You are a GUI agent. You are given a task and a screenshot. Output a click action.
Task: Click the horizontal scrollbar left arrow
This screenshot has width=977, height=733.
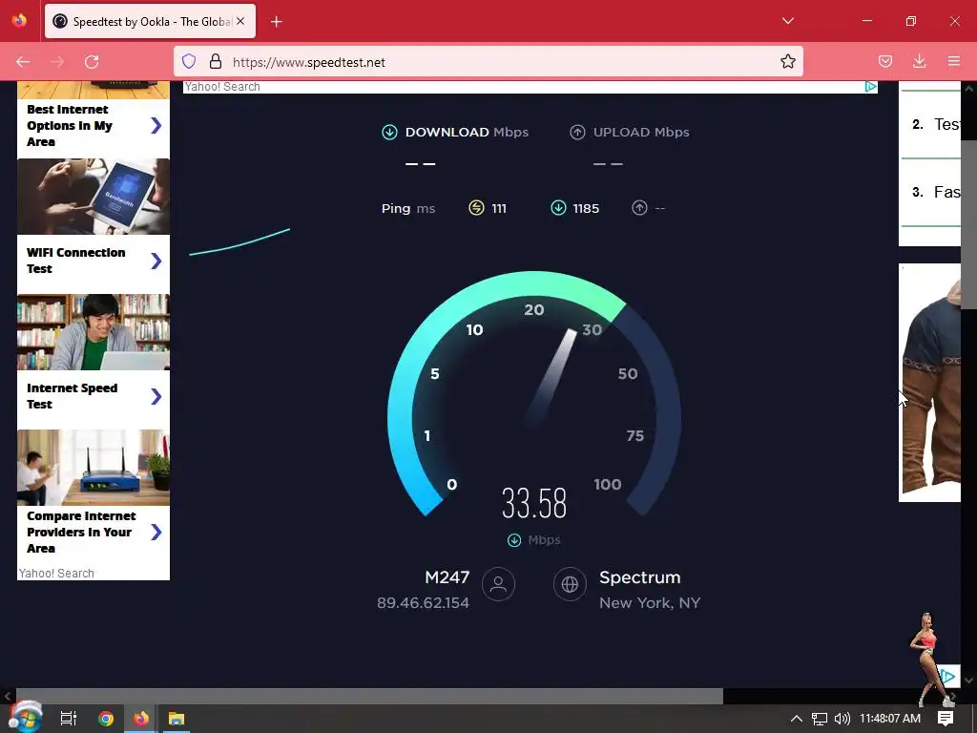8,696
